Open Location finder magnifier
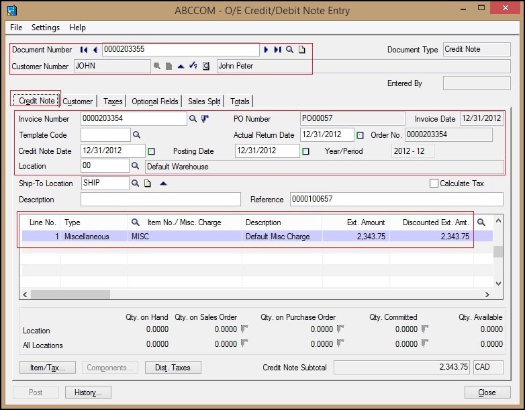The image size is (525, 410). coord(136,166)
